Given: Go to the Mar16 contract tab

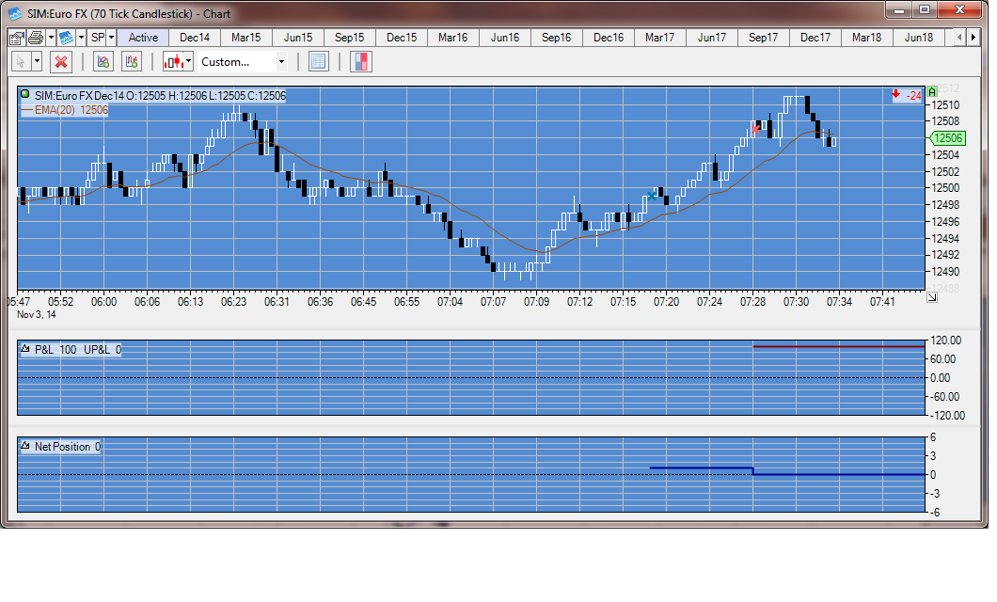Looking at the screenshot, I should click(452, 38).
